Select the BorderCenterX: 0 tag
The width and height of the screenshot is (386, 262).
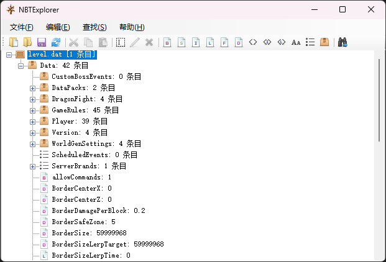[x=81, y=188]
